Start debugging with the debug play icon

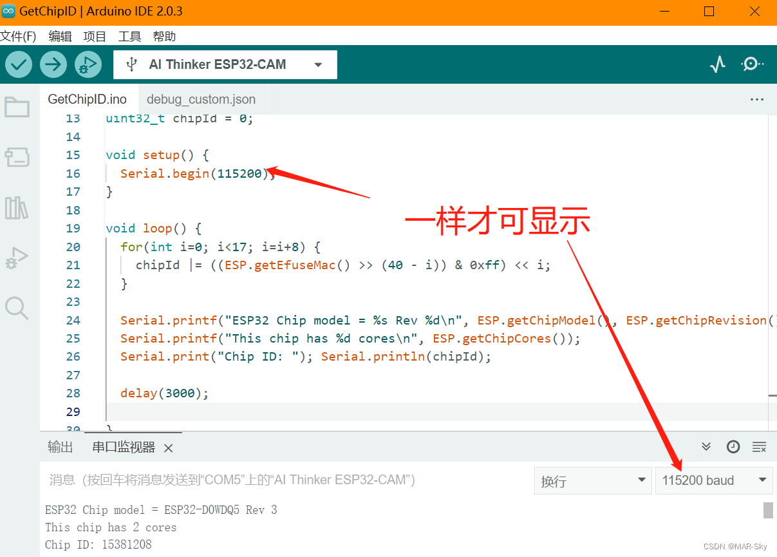(x=88, y=64)
